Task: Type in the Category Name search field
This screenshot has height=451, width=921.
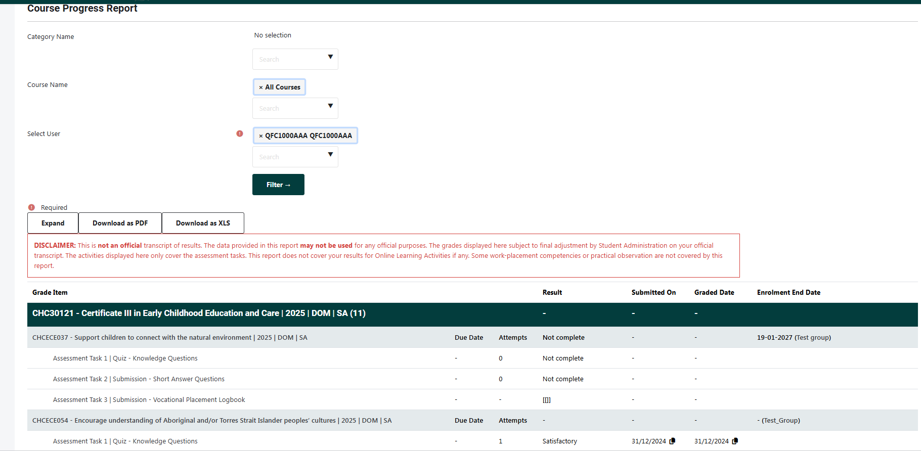Action: [288, 60]
